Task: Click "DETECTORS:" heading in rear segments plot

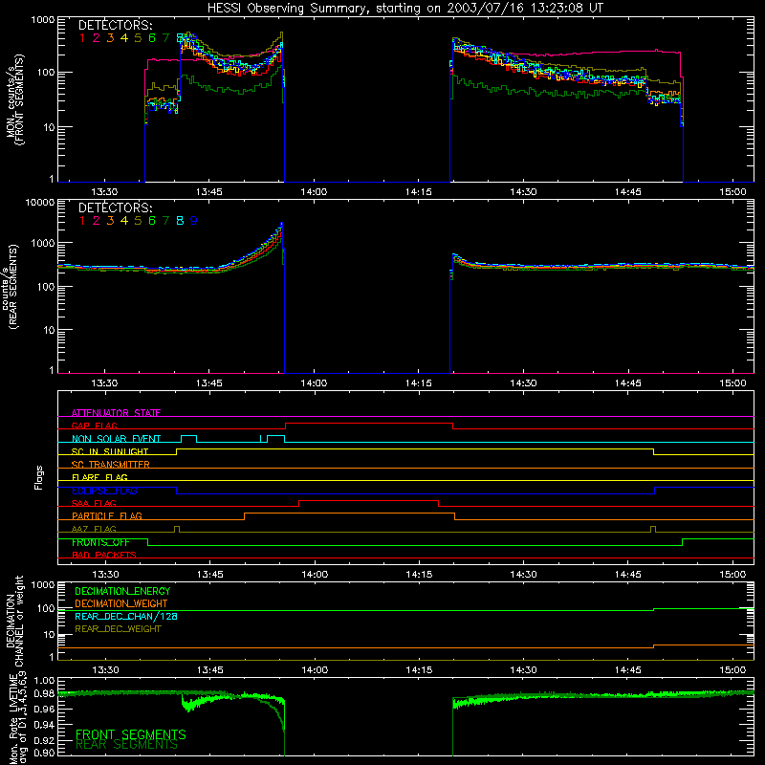Action: (x=115, y=208)
